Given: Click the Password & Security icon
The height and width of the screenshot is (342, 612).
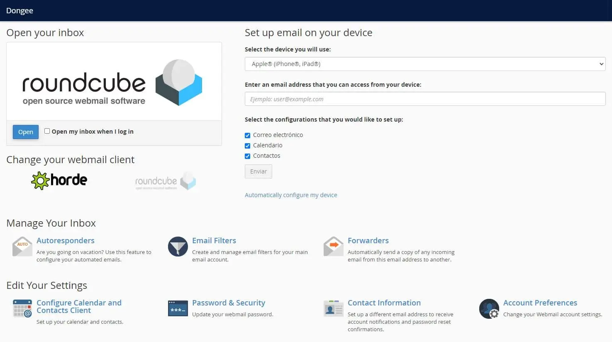Looking at the screenshot, I should (178, 308).
